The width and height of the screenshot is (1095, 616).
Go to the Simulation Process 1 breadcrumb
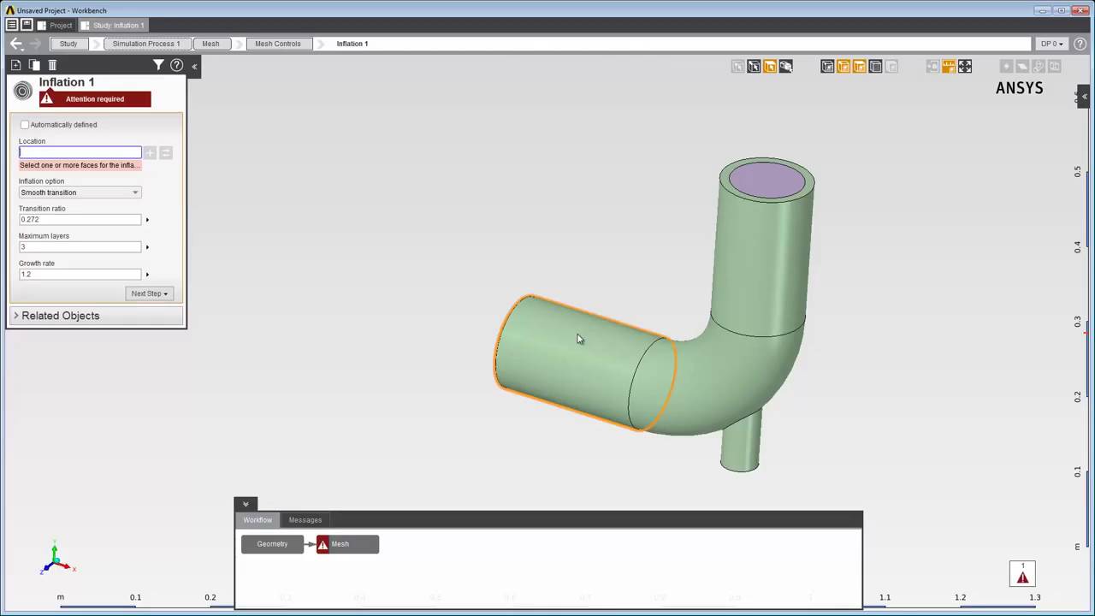(x=146, y=44)
